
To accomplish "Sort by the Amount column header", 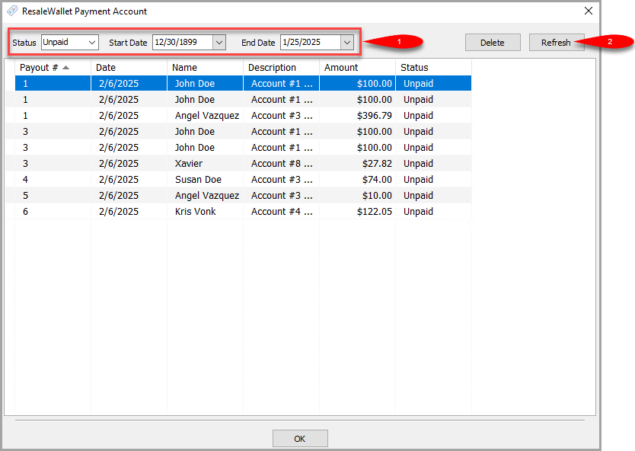I will pyautogui.click(x=357, y=67).
